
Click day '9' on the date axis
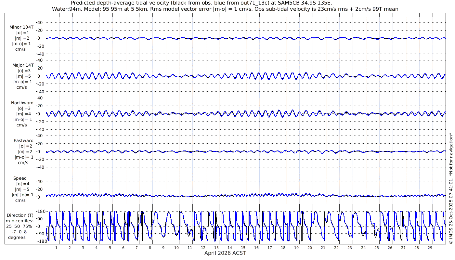pyautogui.click(x=163, y=248)
